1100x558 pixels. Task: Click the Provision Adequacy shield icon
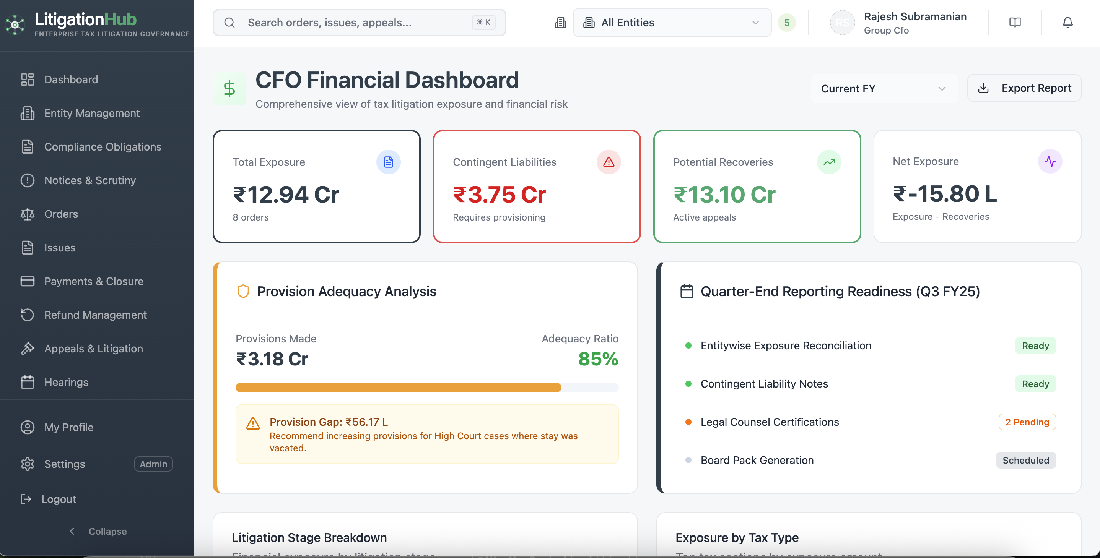click(243, 291)
